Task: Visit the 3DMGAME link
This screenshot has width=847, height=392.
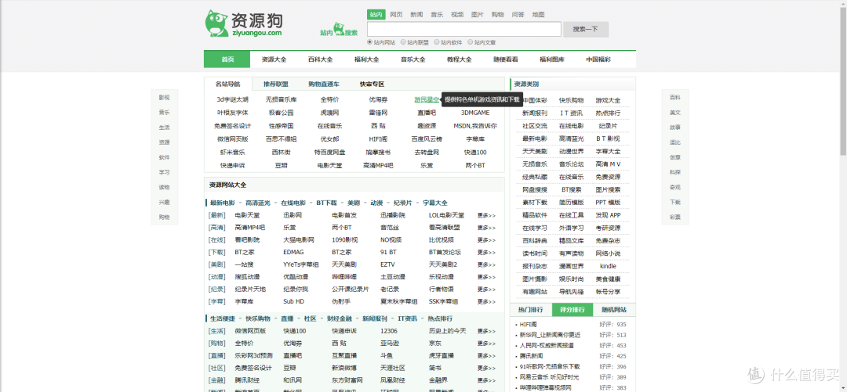Action: point(475,113)
